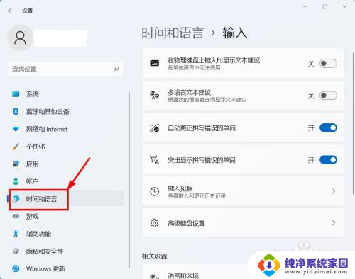Open the 键入见解 row

[243, 191]
